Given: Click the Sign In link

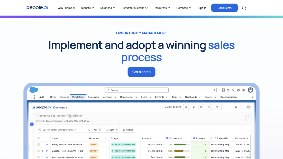Looking at the screenshot, I should pos(202,8).
